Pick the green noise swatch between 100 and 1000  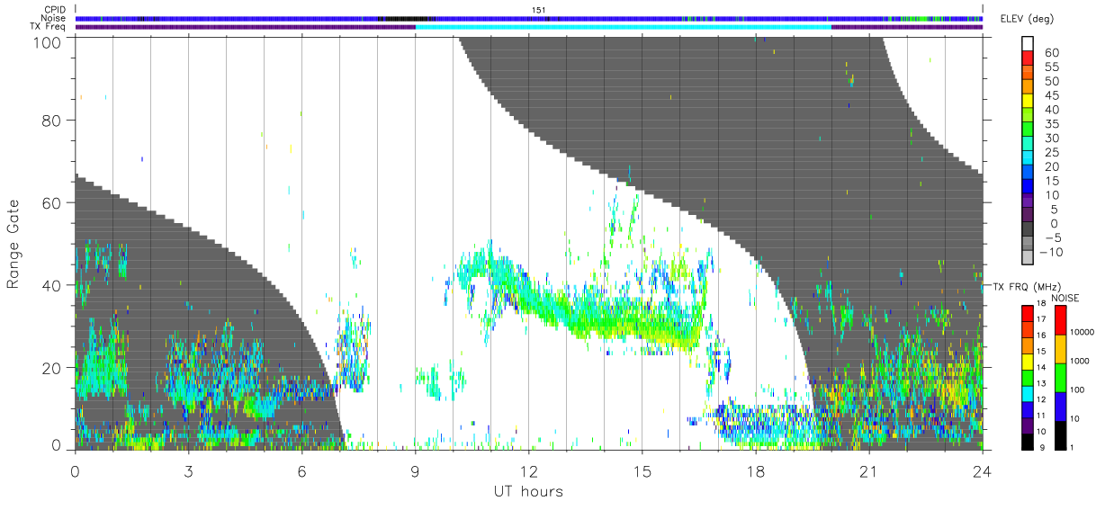pos(1060,376)
